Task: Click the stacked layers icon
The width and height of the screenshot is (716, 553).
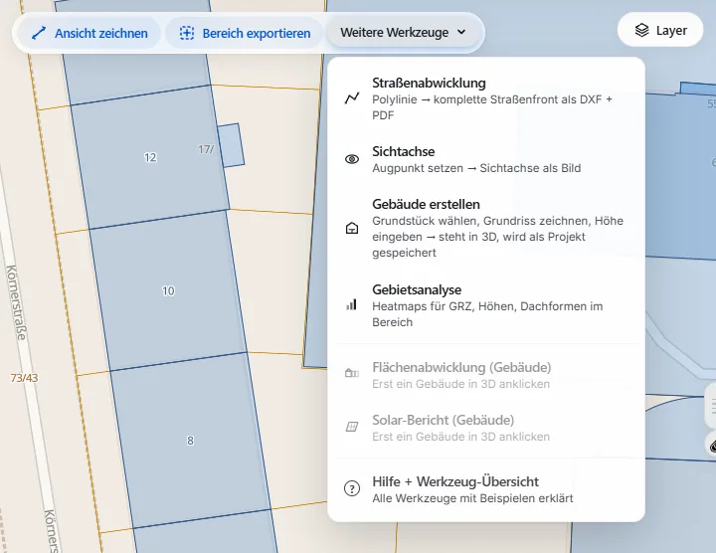Action: click(641, 30)
